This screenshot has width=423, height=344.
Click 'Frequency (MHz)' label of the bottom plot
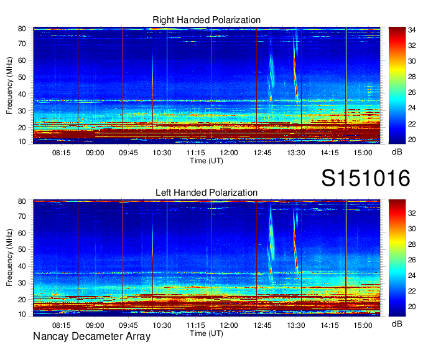[x=9, y=258]
